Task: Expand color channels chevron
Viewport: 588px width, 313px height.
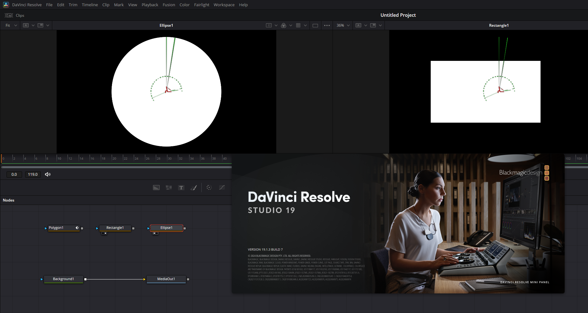Action: (x=291, y=25)
